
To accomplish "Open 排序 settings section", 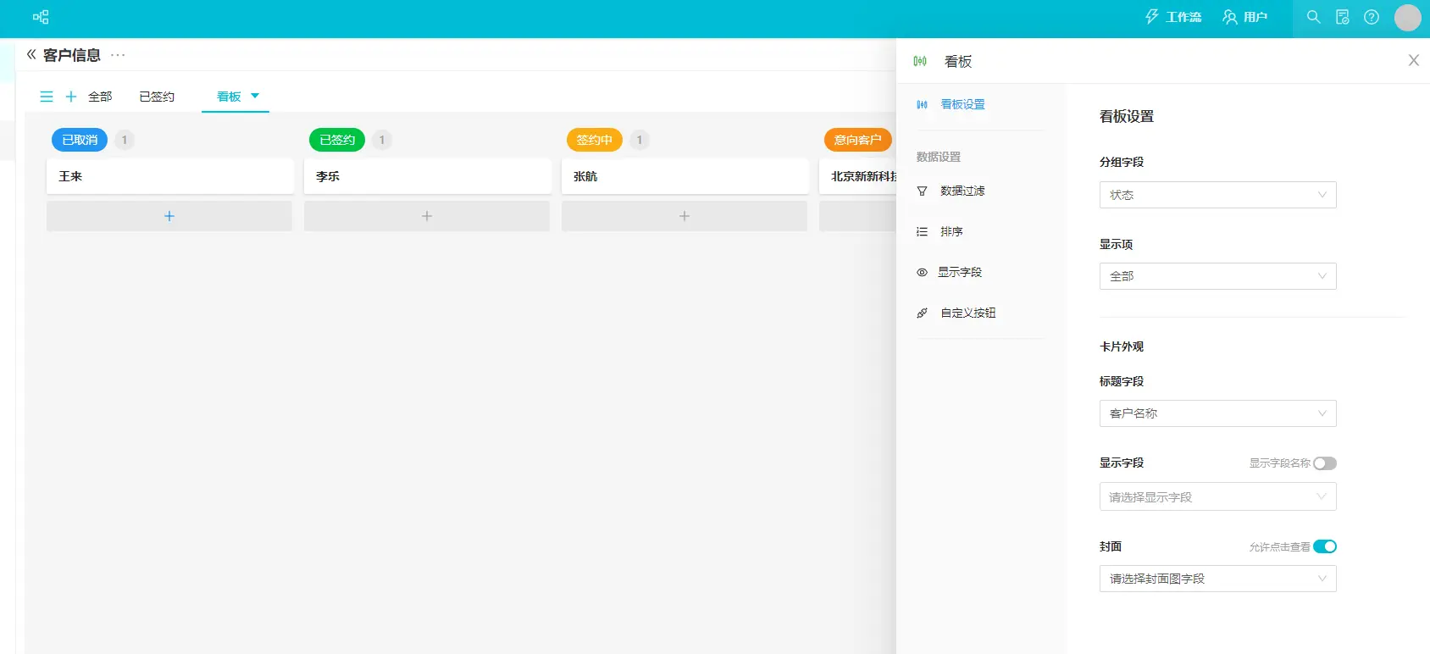I will (x=951, y=232).
